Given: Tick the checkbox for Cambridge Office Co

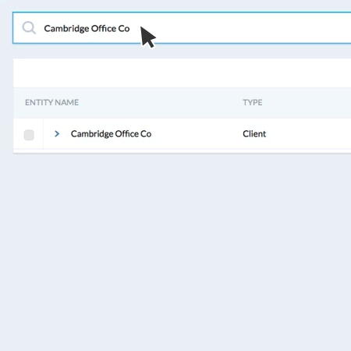Looking at the screenshot, I should [29, 135].
